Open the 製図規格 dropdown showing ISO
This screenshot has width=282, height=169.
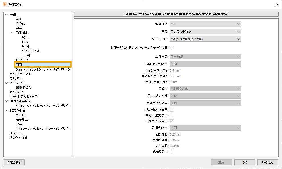pyautogui.click(x=205, y=24)
